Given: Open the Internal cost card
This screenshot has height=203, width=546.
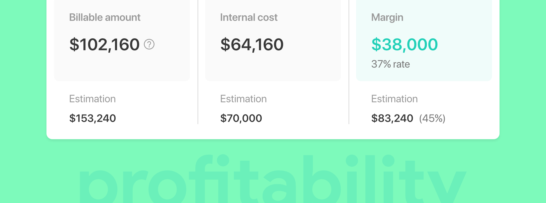Looking at the screenshot, I should tap(273, 41).
